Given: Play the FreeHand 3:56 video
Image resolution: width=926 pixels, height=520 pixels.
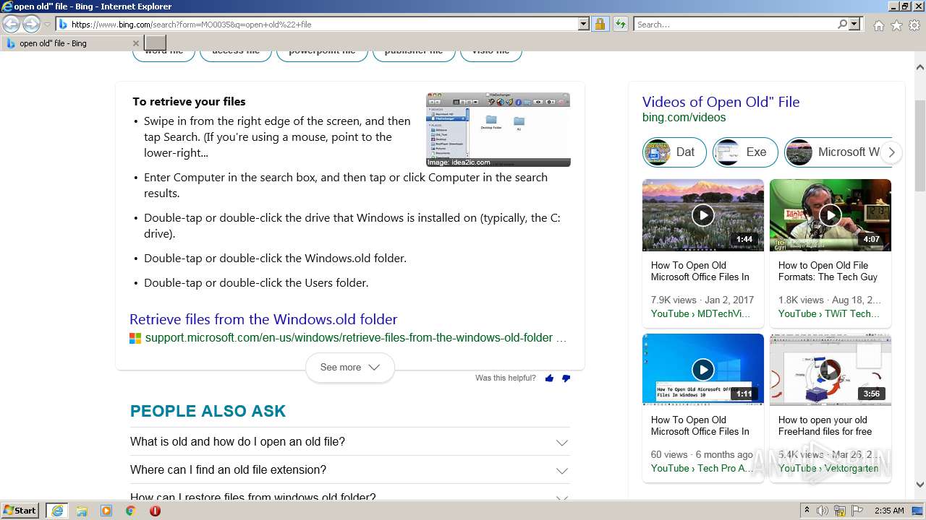Looking at the screenshot, I should (831, 369).
